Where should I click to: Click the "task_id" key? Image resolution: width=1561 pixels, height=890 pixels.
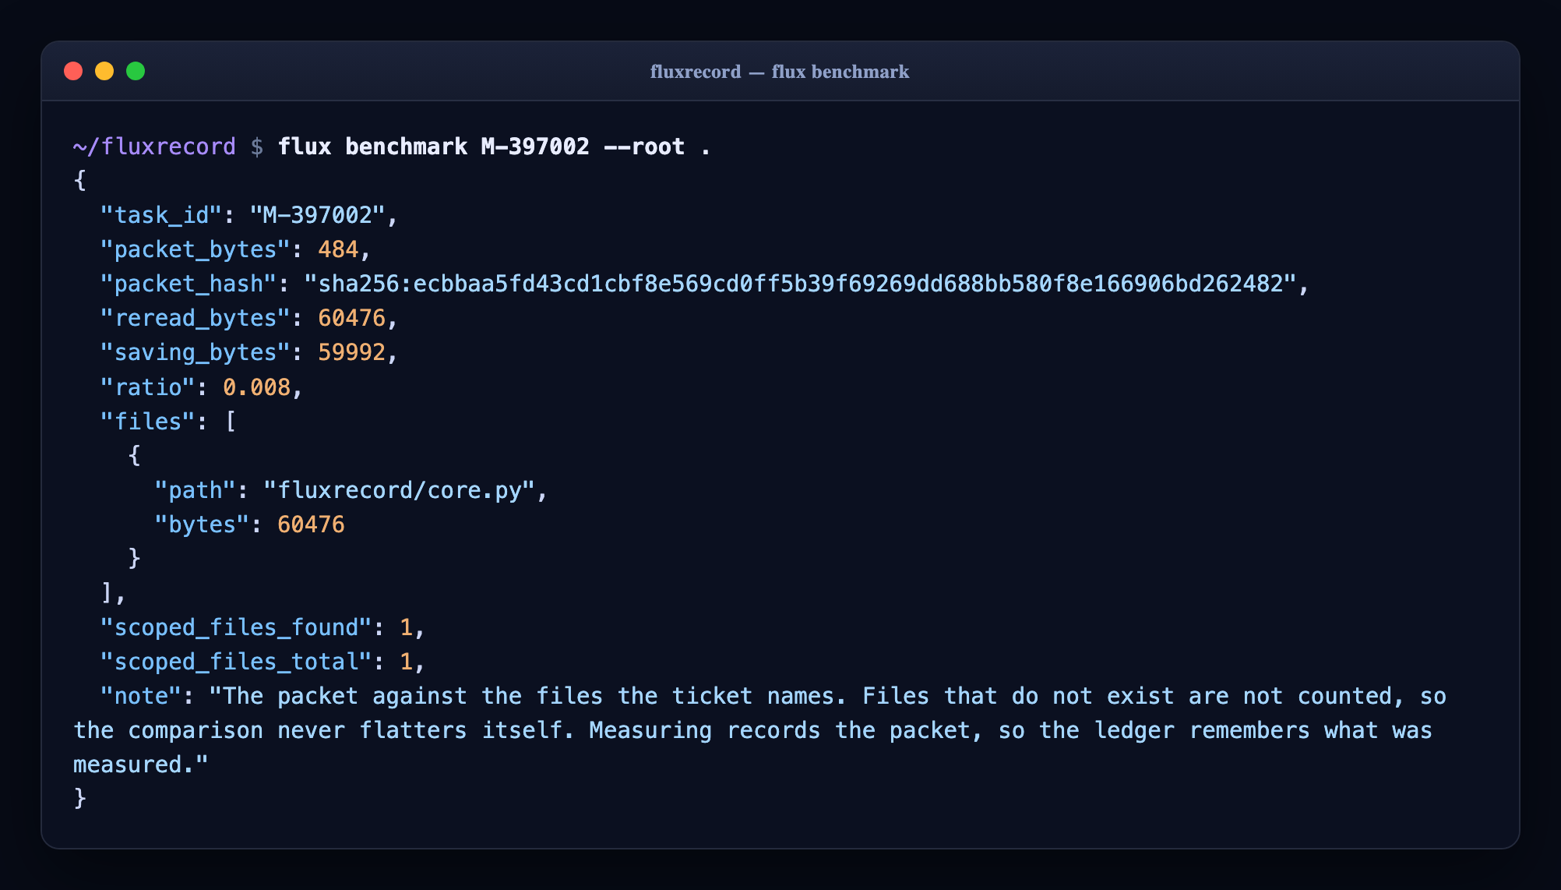point(161,215)
